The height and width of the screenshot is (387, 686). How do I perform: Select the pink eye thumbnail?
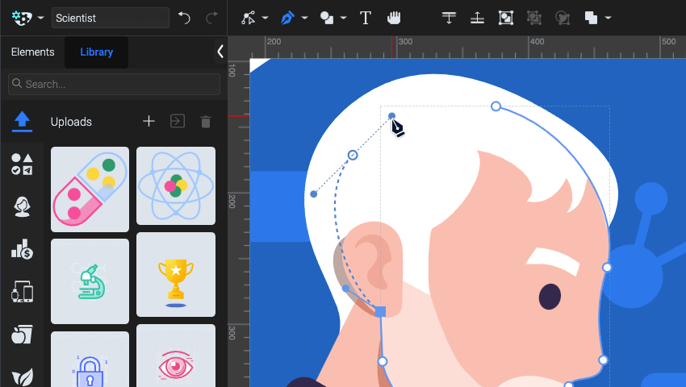tap(176, 356)
